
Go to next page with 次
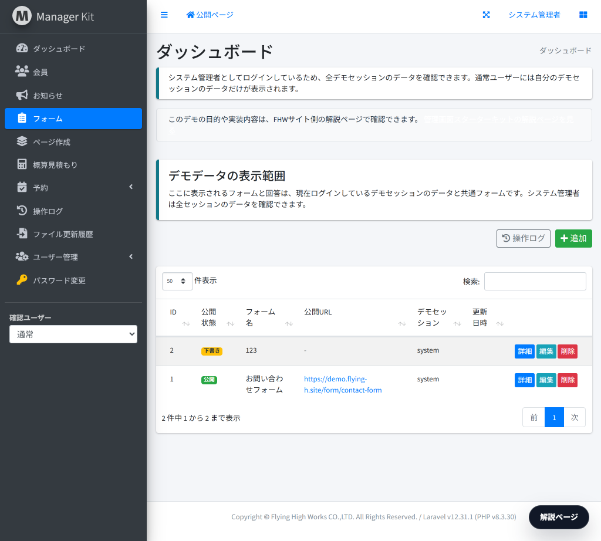(574, 417)
